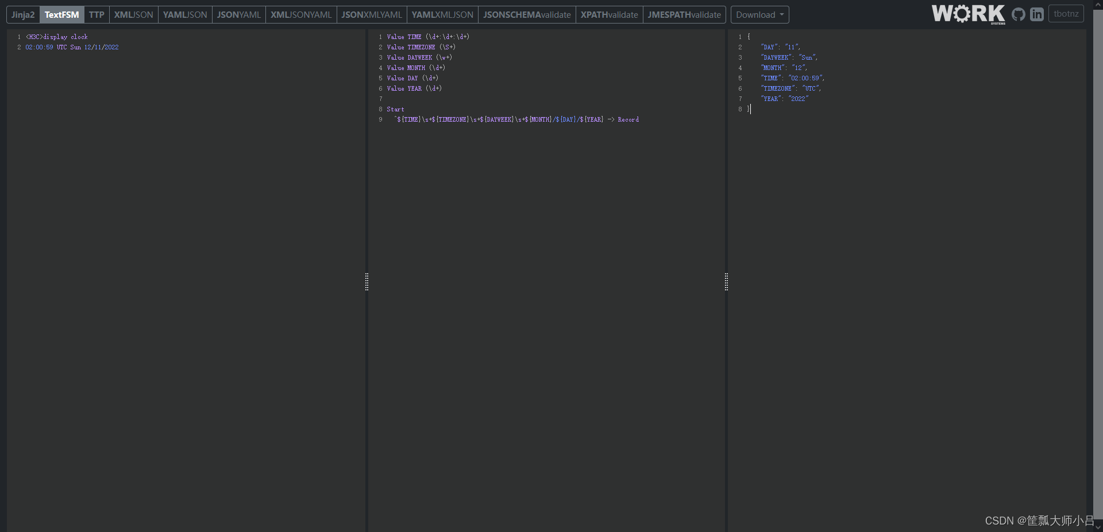Switch to the Jinja2 tab
Viewport: 1103px width, 532px height.
[23, 15]
